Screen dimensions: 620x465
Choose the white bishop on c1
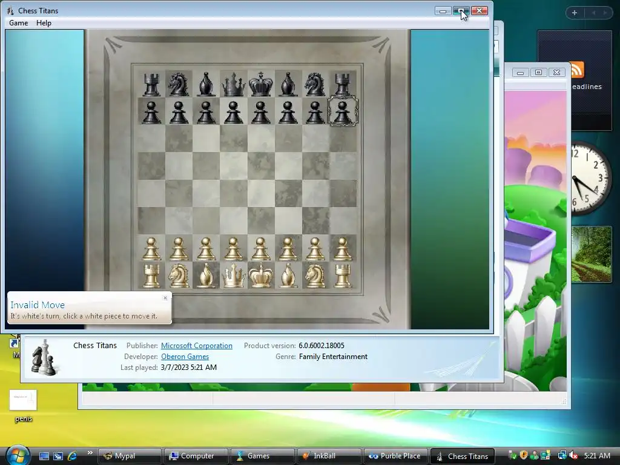(206, 275)
